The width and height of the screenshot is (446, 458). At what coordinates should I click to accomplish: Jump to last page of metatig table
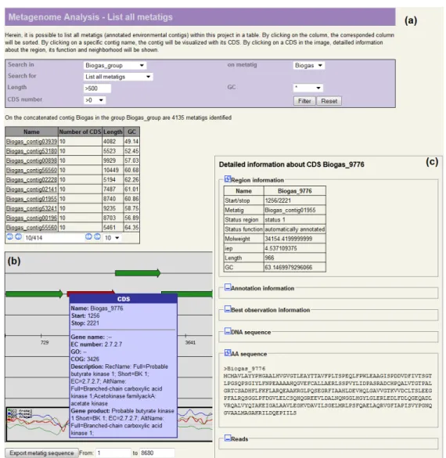tap(97, 236)
